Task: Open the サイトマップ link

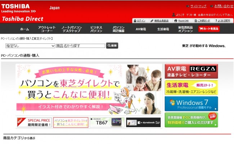Action: 198,6
